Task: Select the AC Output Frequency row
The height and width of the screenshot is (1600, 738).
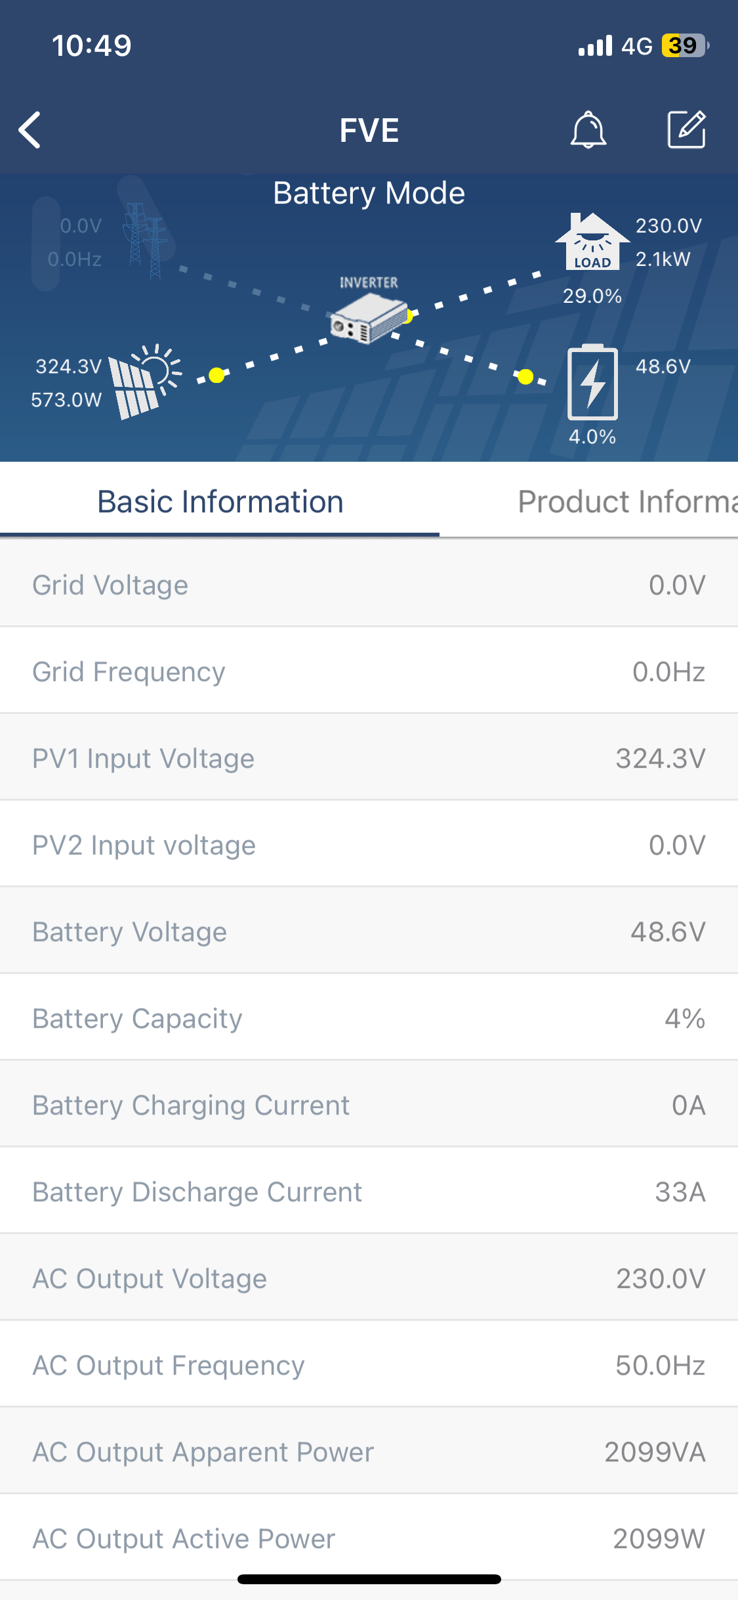Action: [x=369, y=1365]
